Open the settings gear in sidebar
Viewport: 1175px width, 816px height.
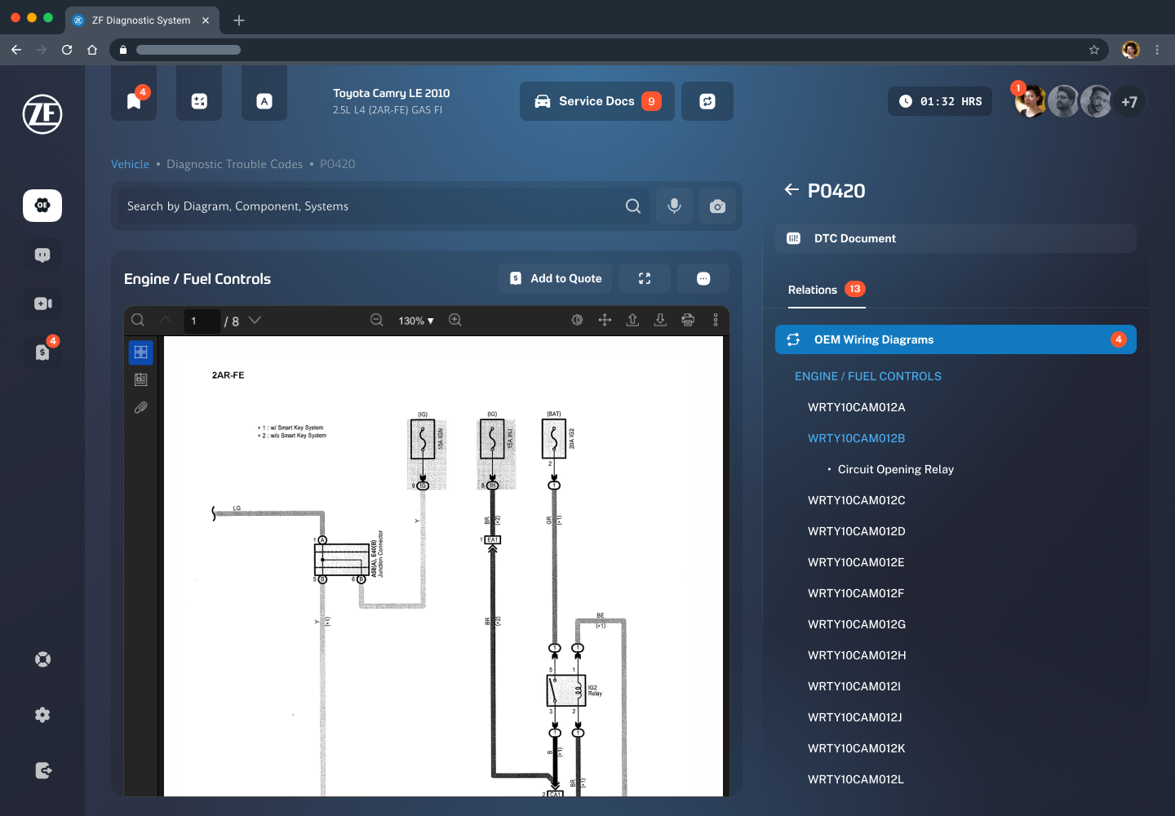coord(42,715)
